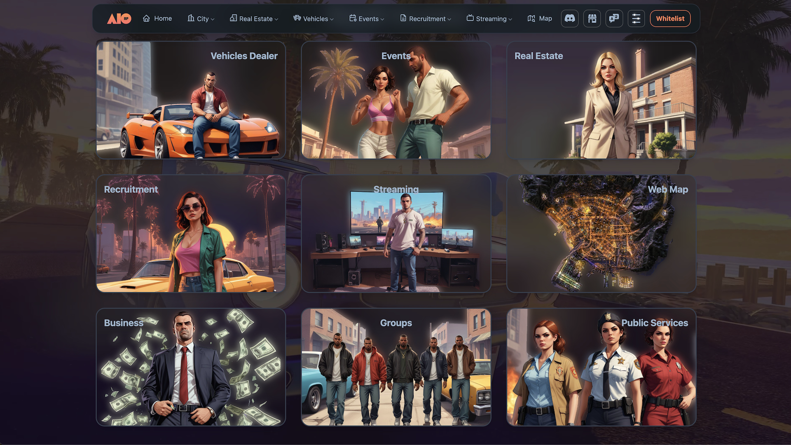Image resolution: width=791 pixels, height=445 pixels.
Task: Open the Map nav item
Action: click(x=540, y=19)
